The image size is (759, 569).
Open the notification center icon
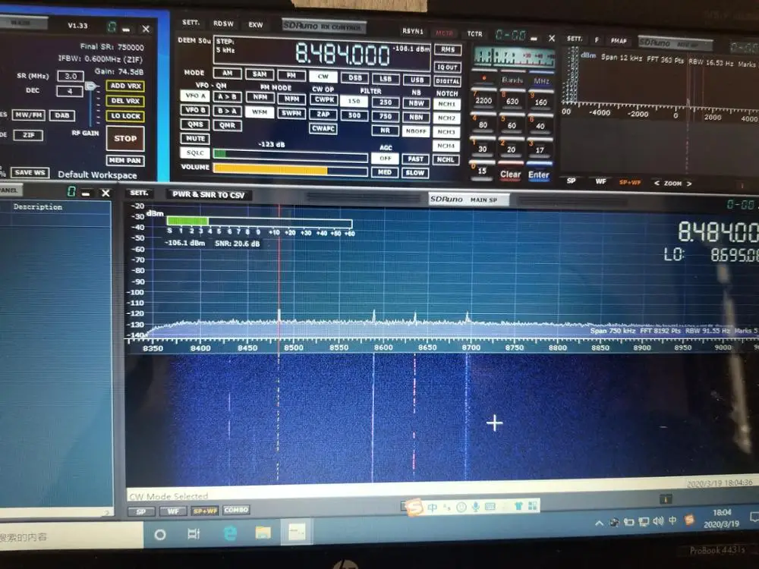tap(754, 517)
